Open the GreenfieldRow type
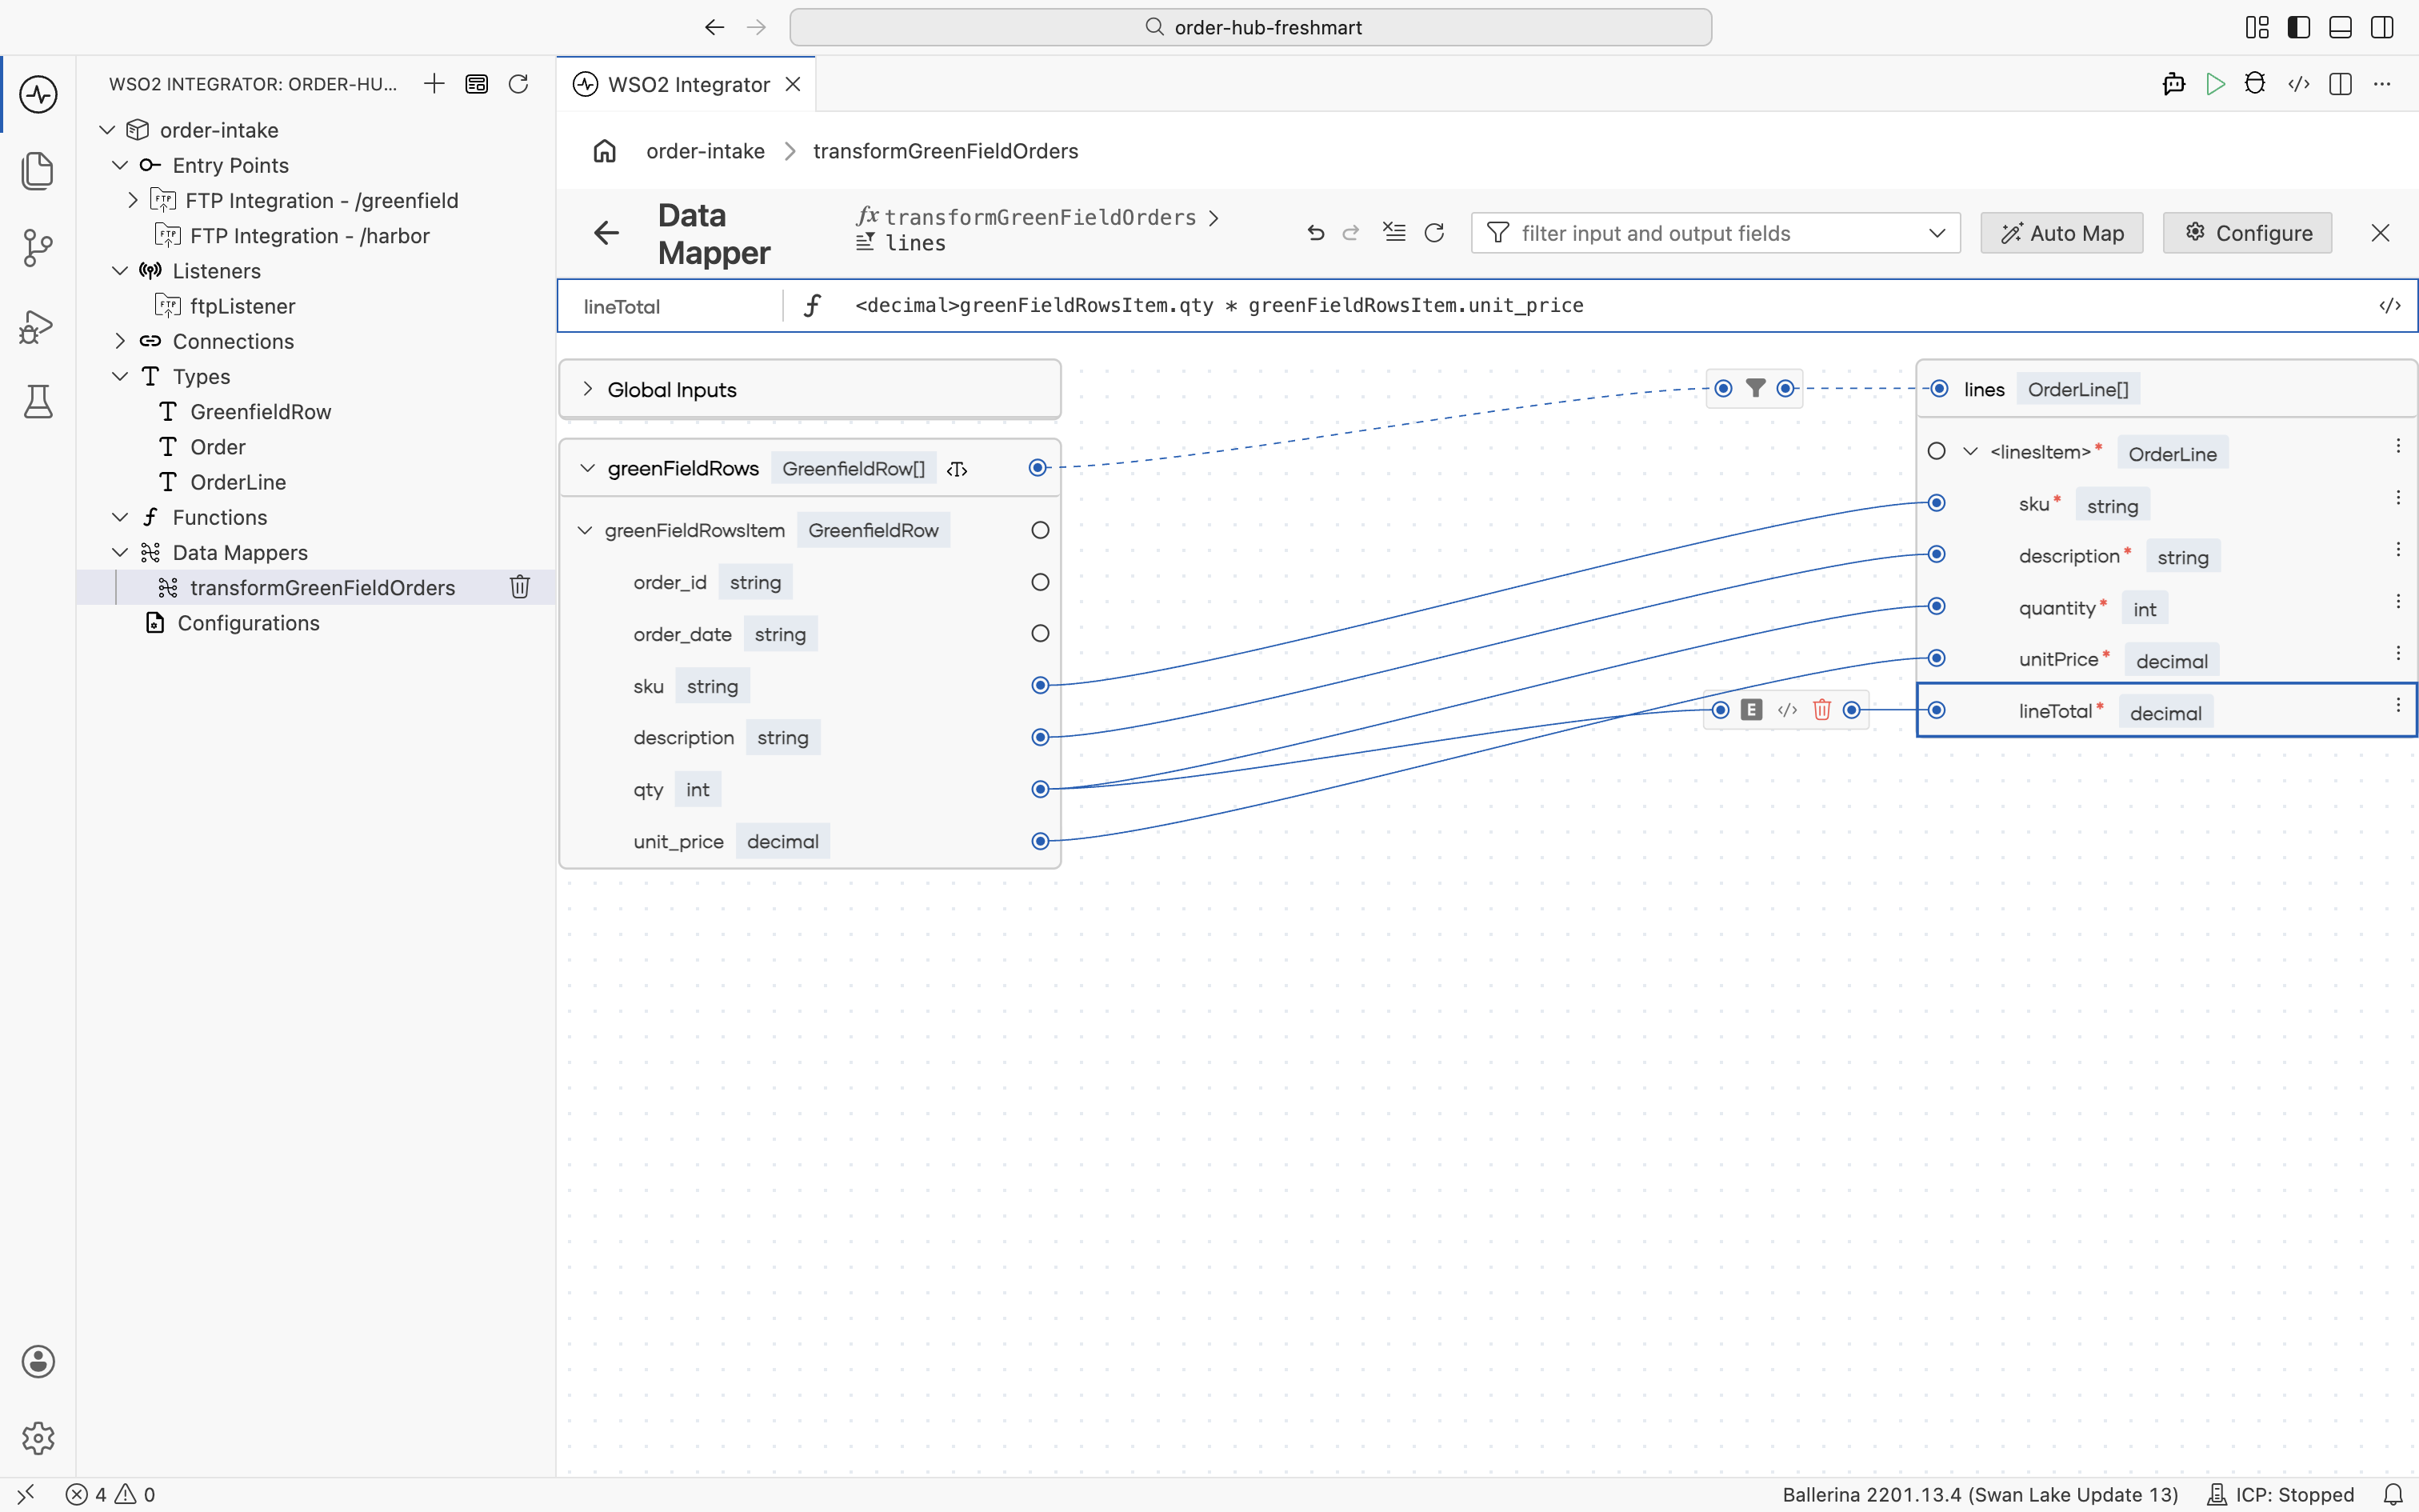This screenshot has width=2419, height=1512. click(x=260, y=412)
